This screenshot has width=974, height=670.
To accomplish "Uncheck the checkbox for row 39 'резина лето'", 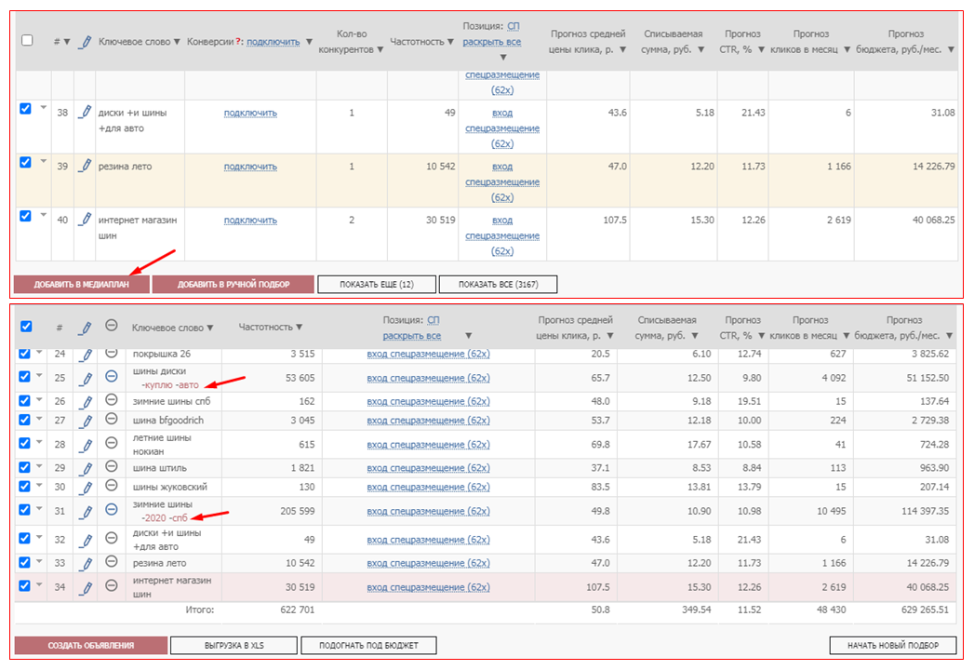I will (x=26, y=162).
